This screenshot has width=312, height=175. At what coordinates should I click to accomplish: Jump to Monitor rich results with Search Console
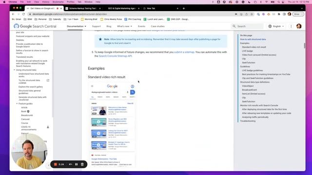(259, 105)
